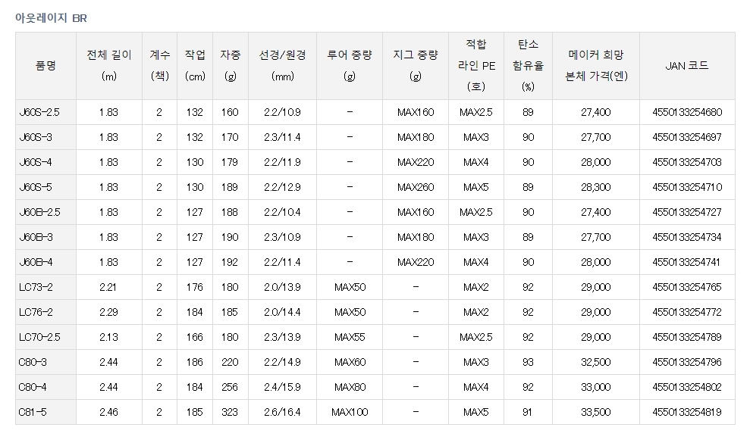
Task: Click JAN code 4550133254703
Action: point(687,162)
